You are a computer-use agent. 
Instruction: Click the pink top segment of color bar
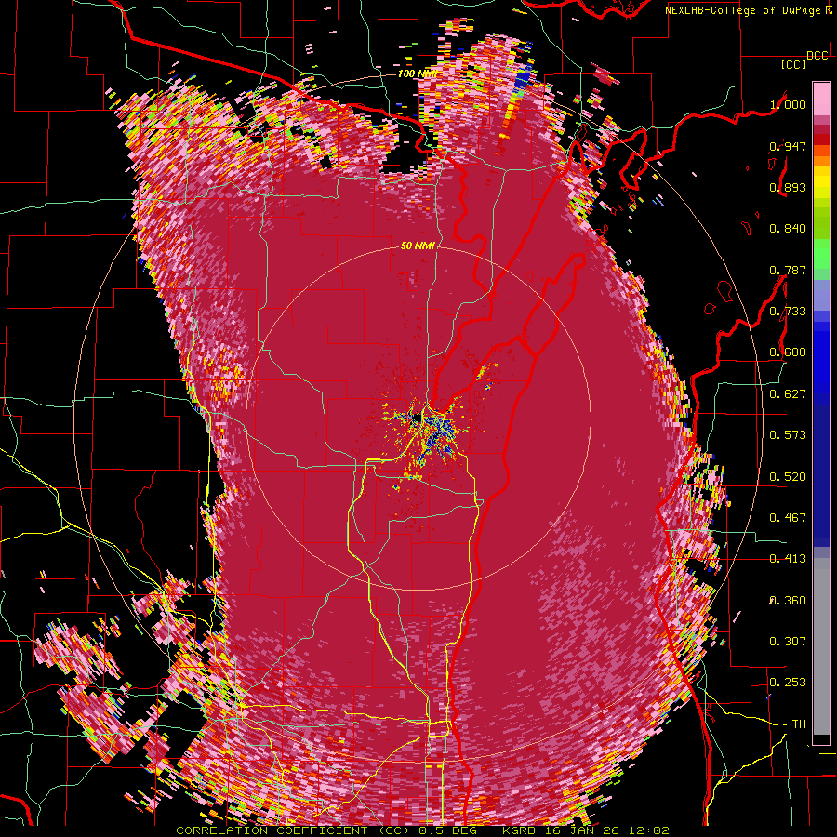[x=821, y=99]
